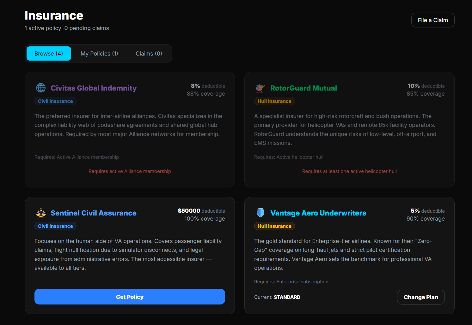Click the "8% deductible" value on Civitas
Screen dimensions: 472x325
208,86
